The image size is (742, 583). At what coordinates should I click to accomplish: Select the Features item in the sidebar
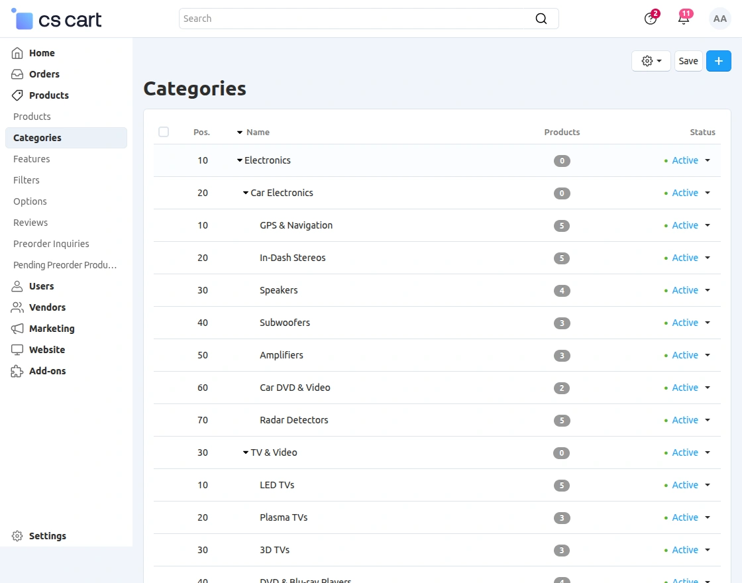click(31, 159)
